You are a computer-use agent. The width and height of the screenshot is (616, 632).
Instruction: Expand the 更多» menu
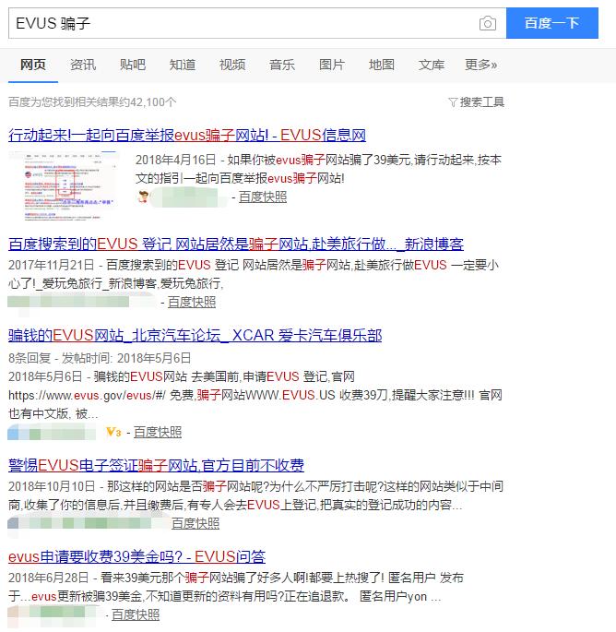coord(480,65)
